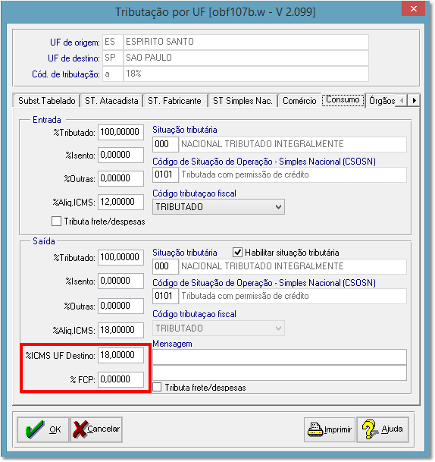The image size is (435, 462).
Task: Toggle Entrada Tributa frete/despesas checkbox
Action: coord(56,221)
